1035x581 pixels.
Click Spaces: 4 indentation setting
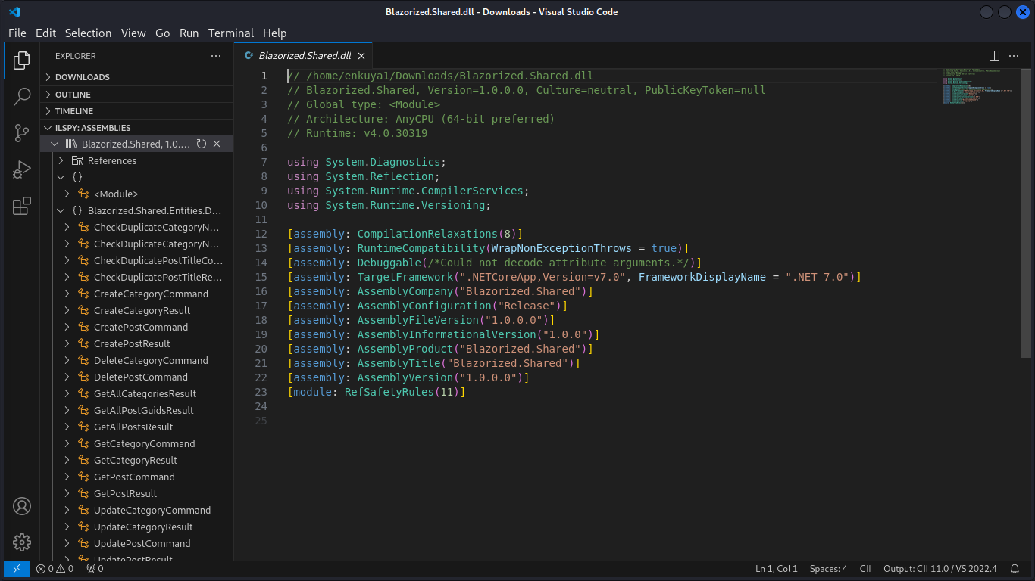pyautogui.click(x=828, y=569)
